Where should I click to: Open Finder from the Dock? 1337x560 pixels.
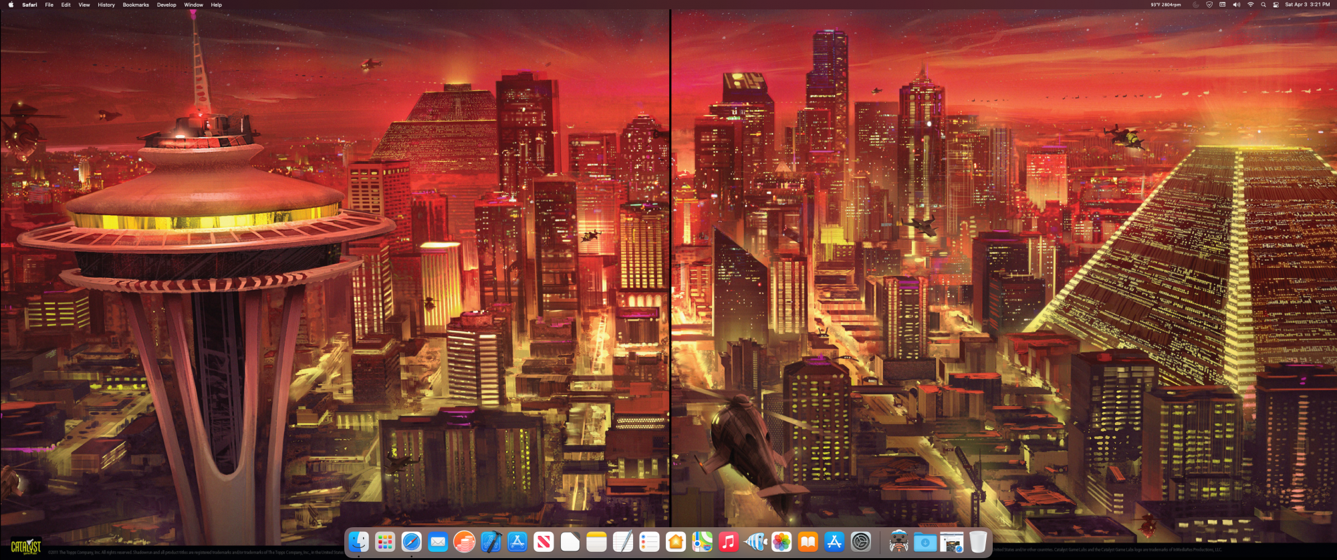click(359, 542)
